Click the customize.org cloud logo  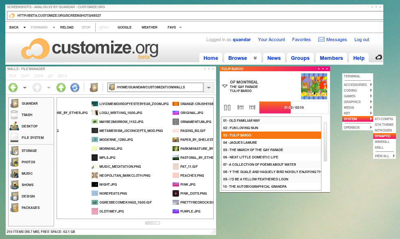pyautogui.click(x=35, y=48)
